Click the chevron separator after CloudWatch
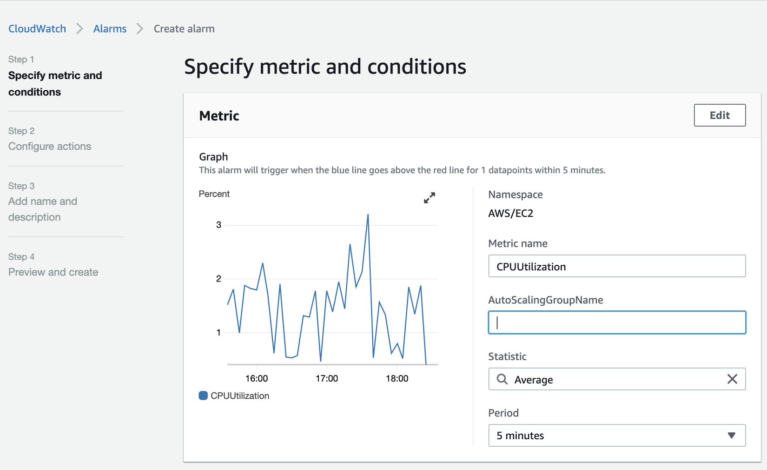 (79, 29)
